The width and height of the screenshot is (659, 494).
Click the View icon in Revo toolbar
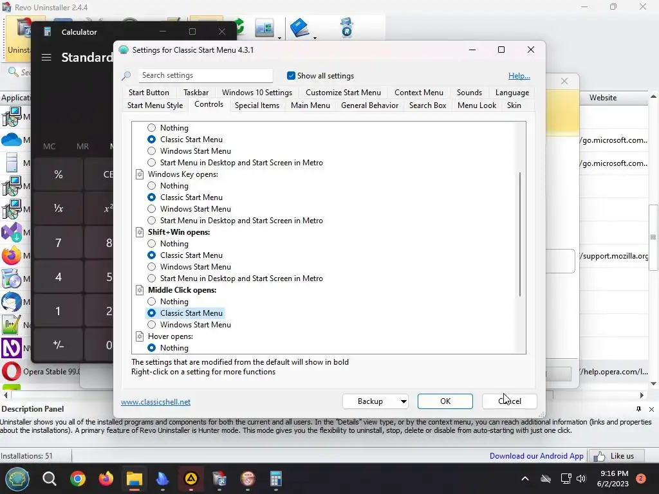pos(265,28)
